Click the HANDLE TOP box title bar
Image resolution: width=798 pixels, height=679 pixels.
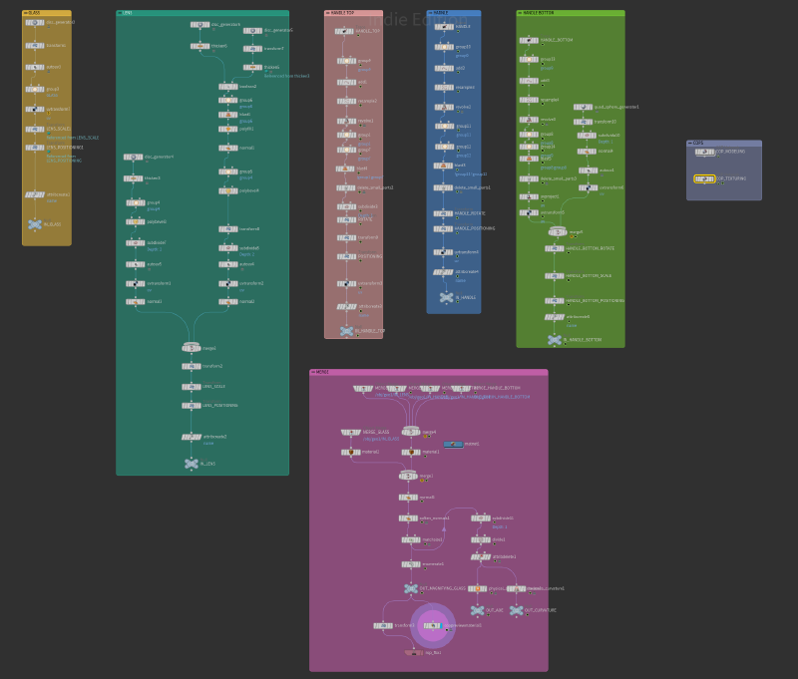click(359, 13)
